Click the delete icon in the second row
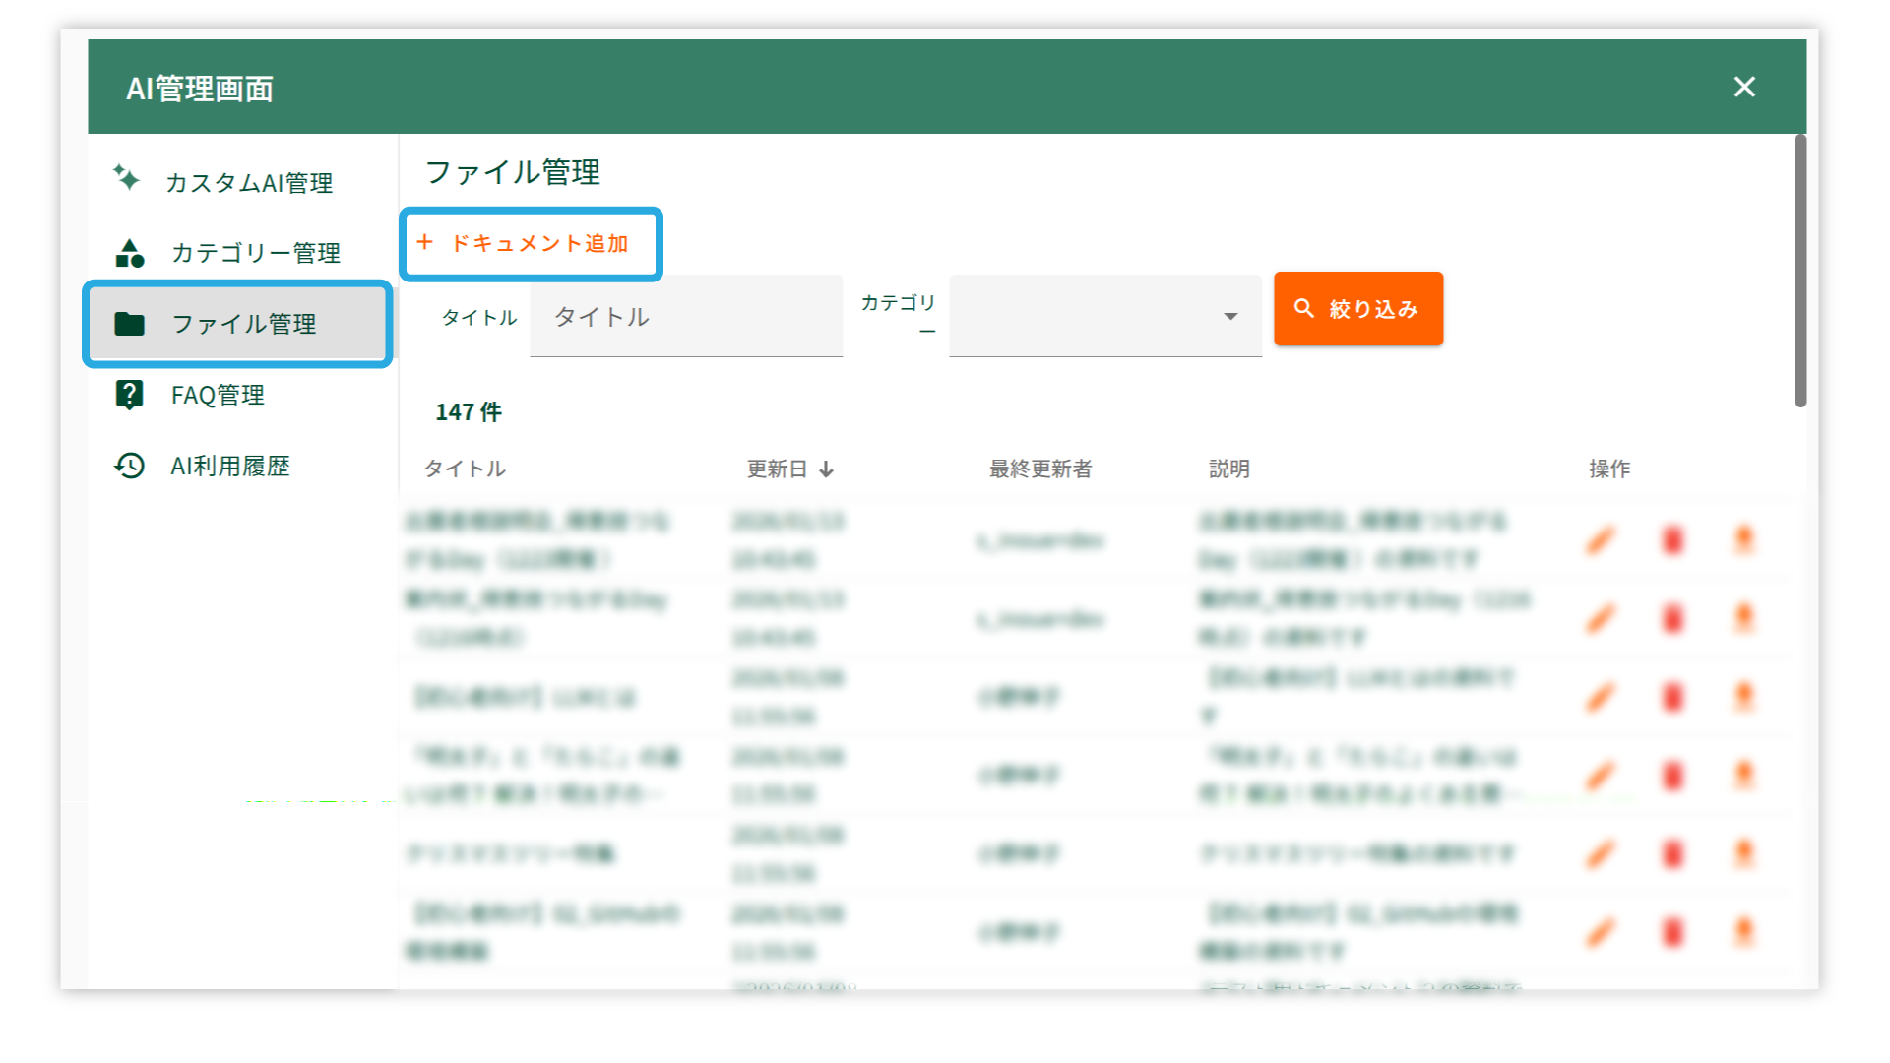The width and height of the screenshot is (1890, 1063). point(1672,619)
